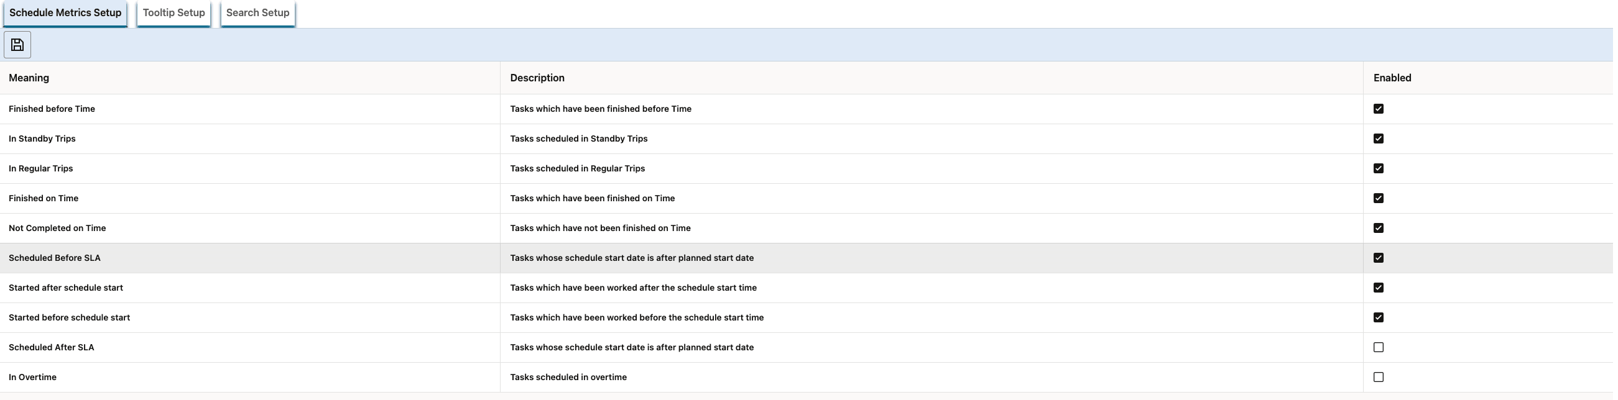Viewport: 1618px width, 400px height.
Task: Switch to the Search Setup tab
Action: (257, 13)
